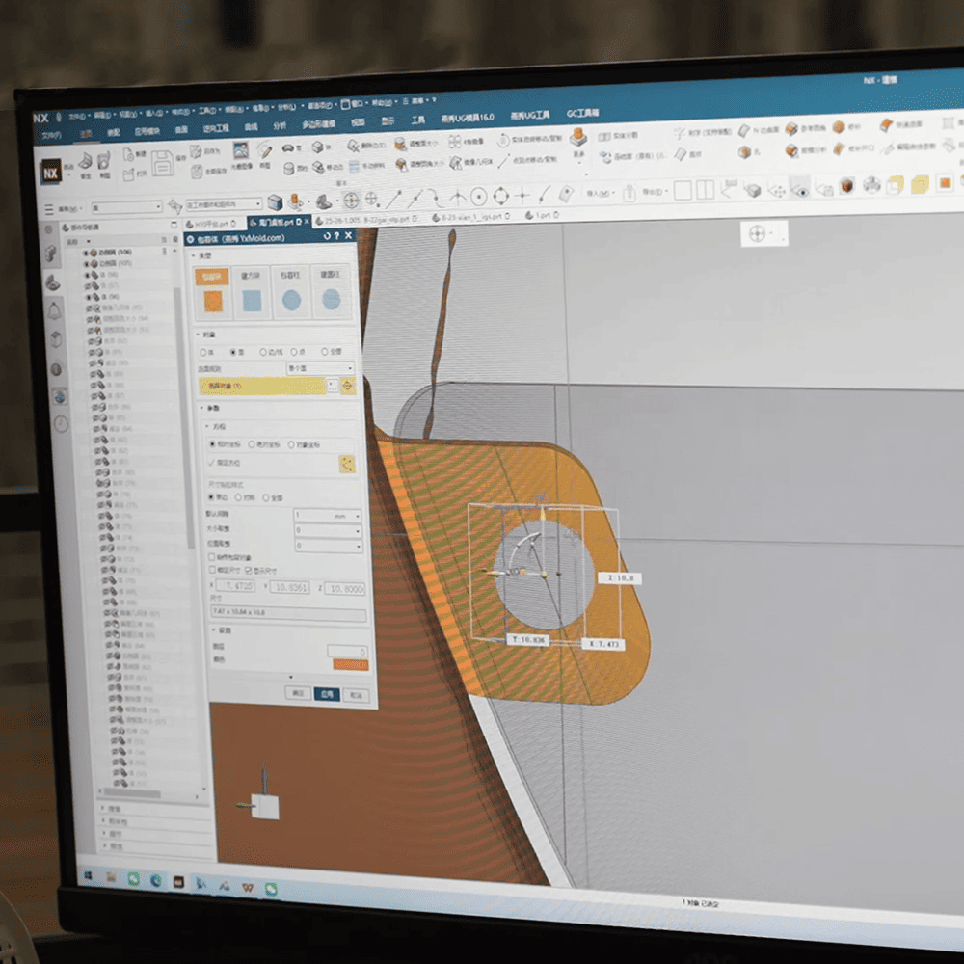Click the red WPS icon on taskbar
The width and height of the screenshot is (964, 964).
point(247,887)
